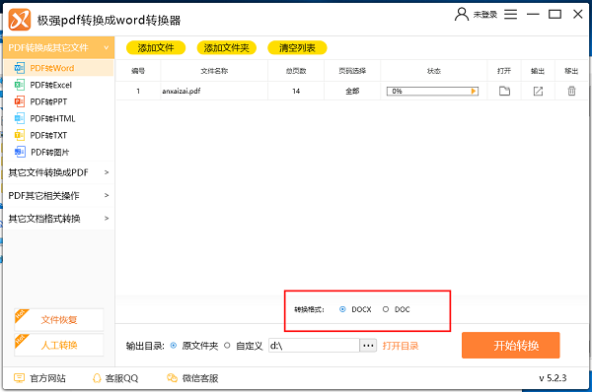
Task: Click the 0% progress bar
Action: (x=432, y=91)
